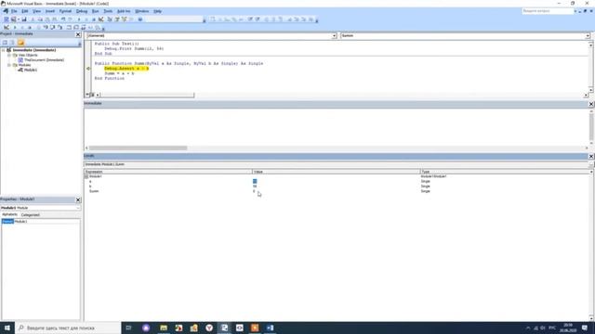Image resolution: width=595 pixels, height=334 pixels.
Task: Open the Edit menu
Action: [x=25, y=11]
